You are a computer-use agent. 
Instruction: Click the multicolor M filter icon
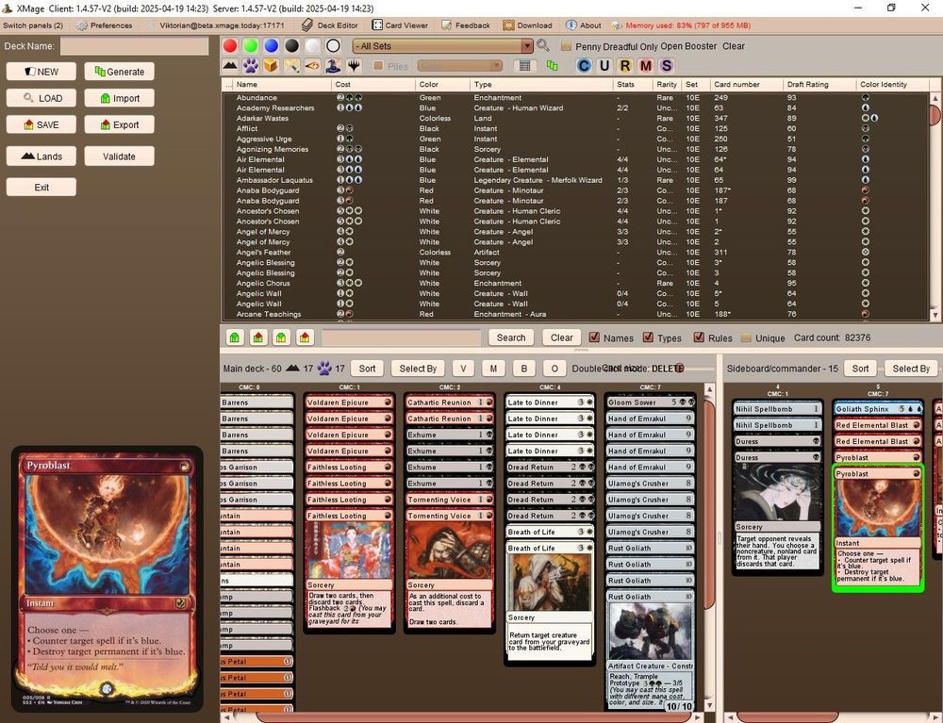coord(644,65)
